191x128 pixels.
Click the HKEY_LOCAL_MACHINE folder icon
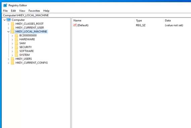(12, 31)
